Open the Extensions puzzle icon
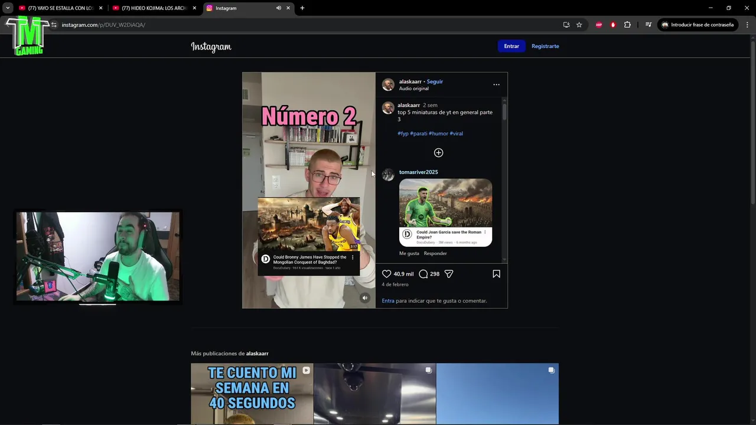Viewport: 756px width, 425px height. click(627, 25)
